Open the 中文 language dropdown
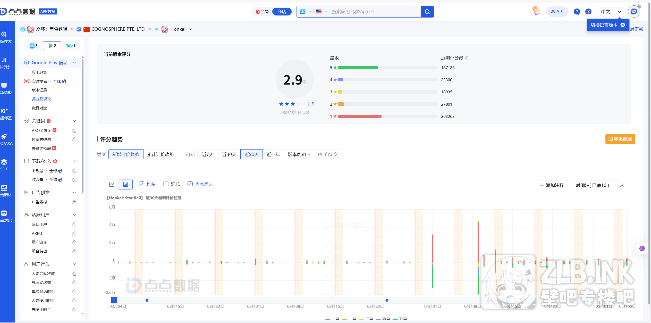 coord(611,12)
